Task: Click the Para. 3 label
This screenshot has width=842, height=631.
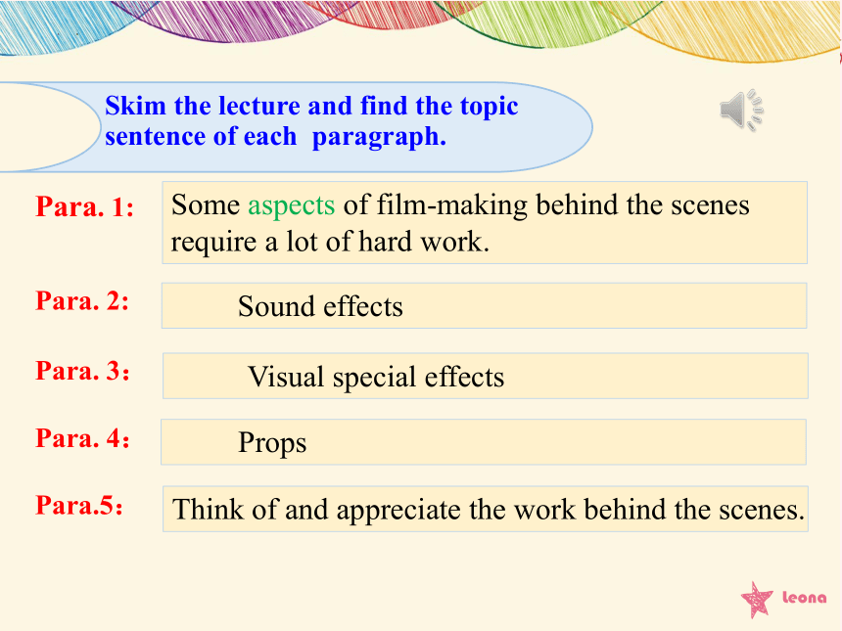Action: [x=82, y=371]
